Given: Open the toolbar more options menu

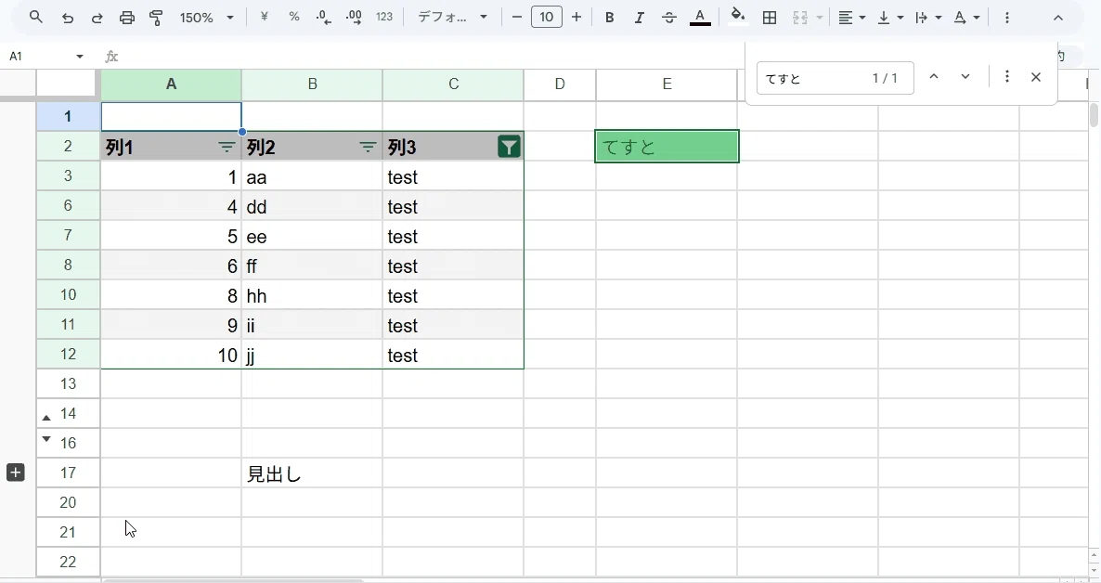Looking at the screenshot, I should coord(1007,18).
